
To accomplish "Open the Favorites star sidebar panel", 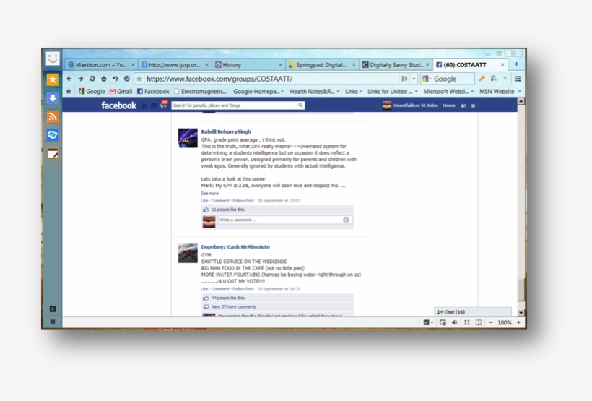I will click(x=53, y=79).
